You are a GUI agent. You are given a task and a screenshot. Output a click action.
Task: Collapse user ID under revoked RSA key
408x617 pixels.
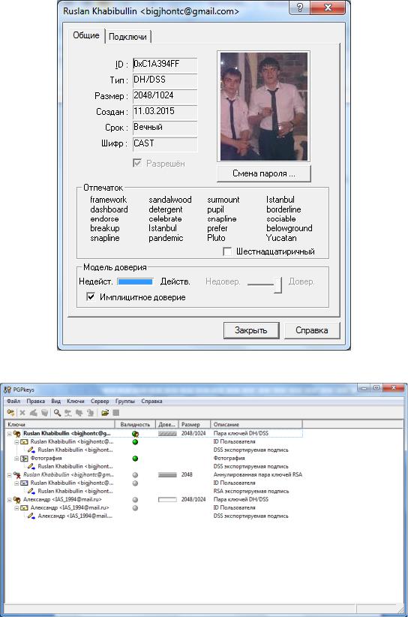[x=17, y=483]
